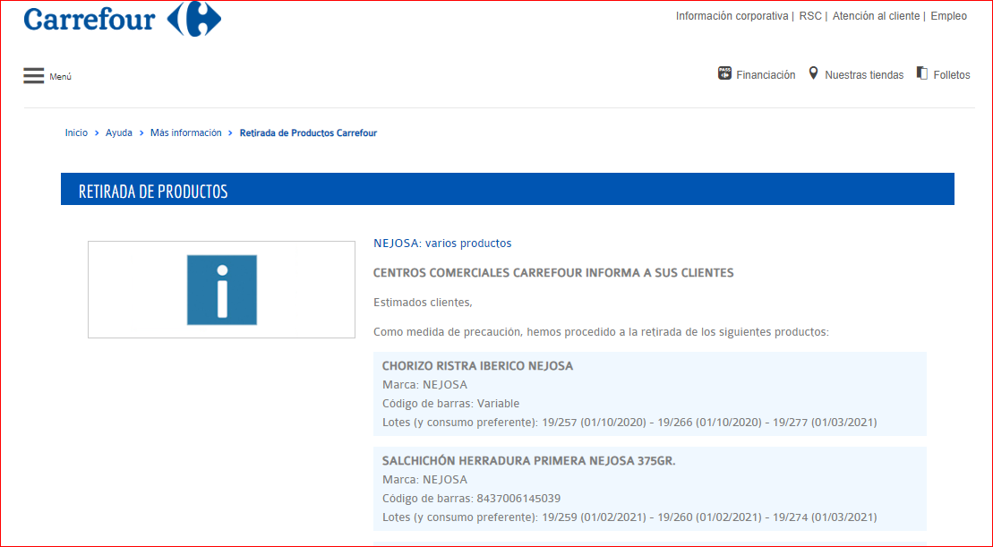Image resolution: width=993 pixels, height=547 pixels.
Task: Click the Folletos brochure icon
Action: pyautogui.click(x=921, y=73)
